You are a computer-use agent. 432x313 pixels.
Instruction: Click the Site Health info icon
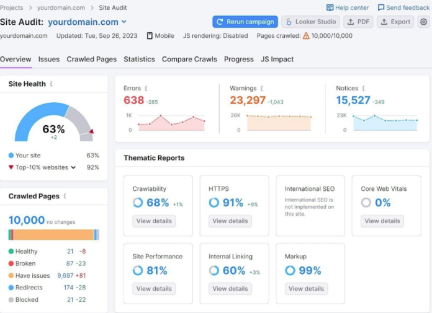(52, 84)
